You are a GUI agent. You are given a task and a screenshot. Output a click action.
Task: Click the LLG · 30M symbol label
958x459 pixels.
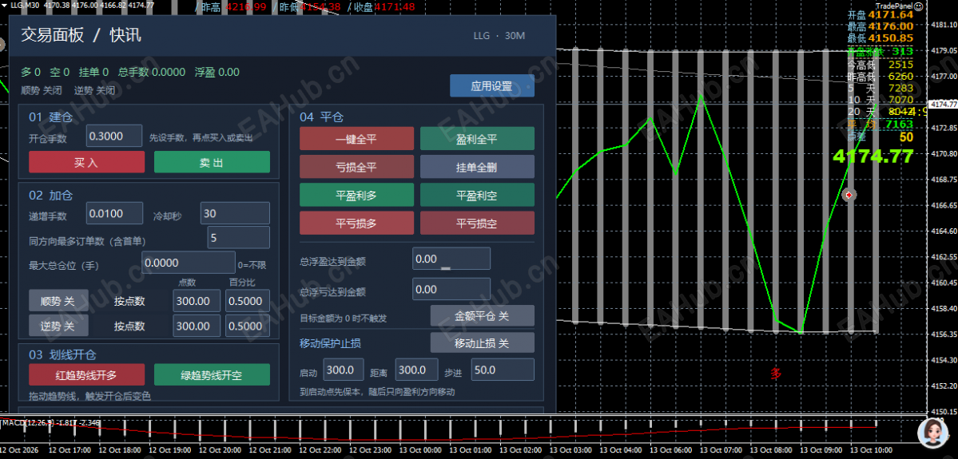click(499, 35)
